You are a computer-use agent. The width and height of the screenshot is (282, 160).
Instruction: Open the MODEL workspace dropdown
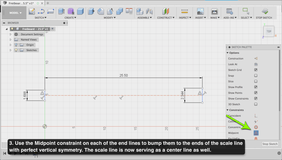(15, 13)
